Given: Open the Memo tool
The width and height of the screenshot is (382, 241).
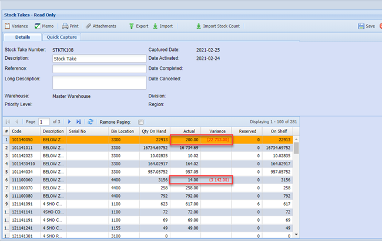Looking at the screenshot, I should (44, 26).
